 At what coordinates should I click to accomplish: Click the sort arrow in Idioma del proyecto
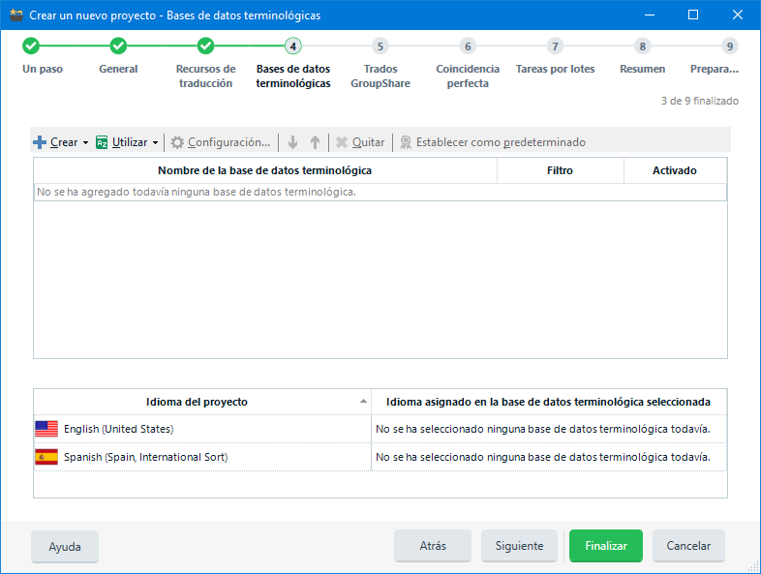pos(363,402)
